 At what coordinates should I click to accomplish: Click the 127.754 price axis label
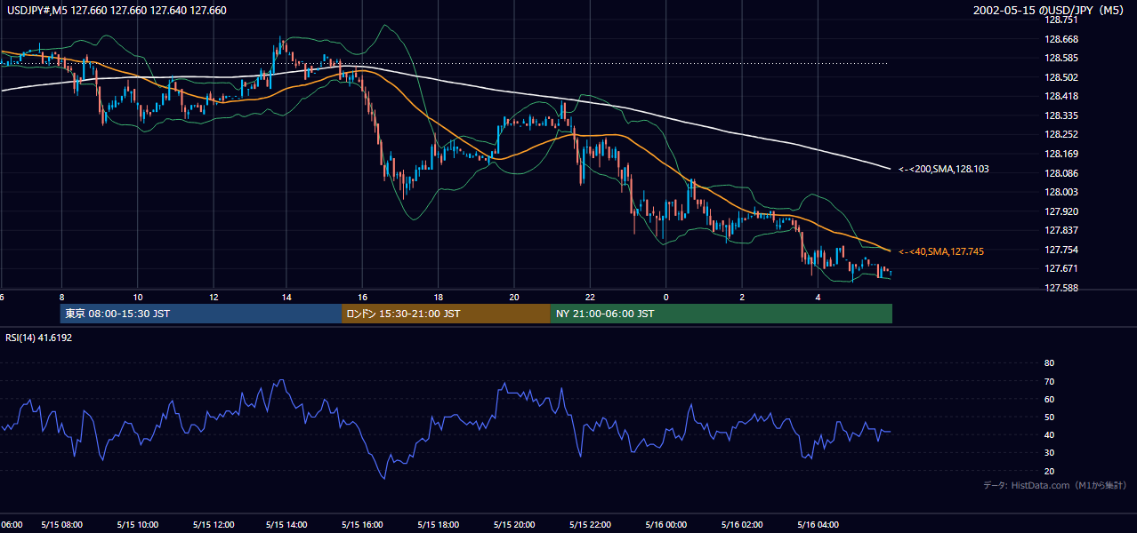coord(1061,250)
